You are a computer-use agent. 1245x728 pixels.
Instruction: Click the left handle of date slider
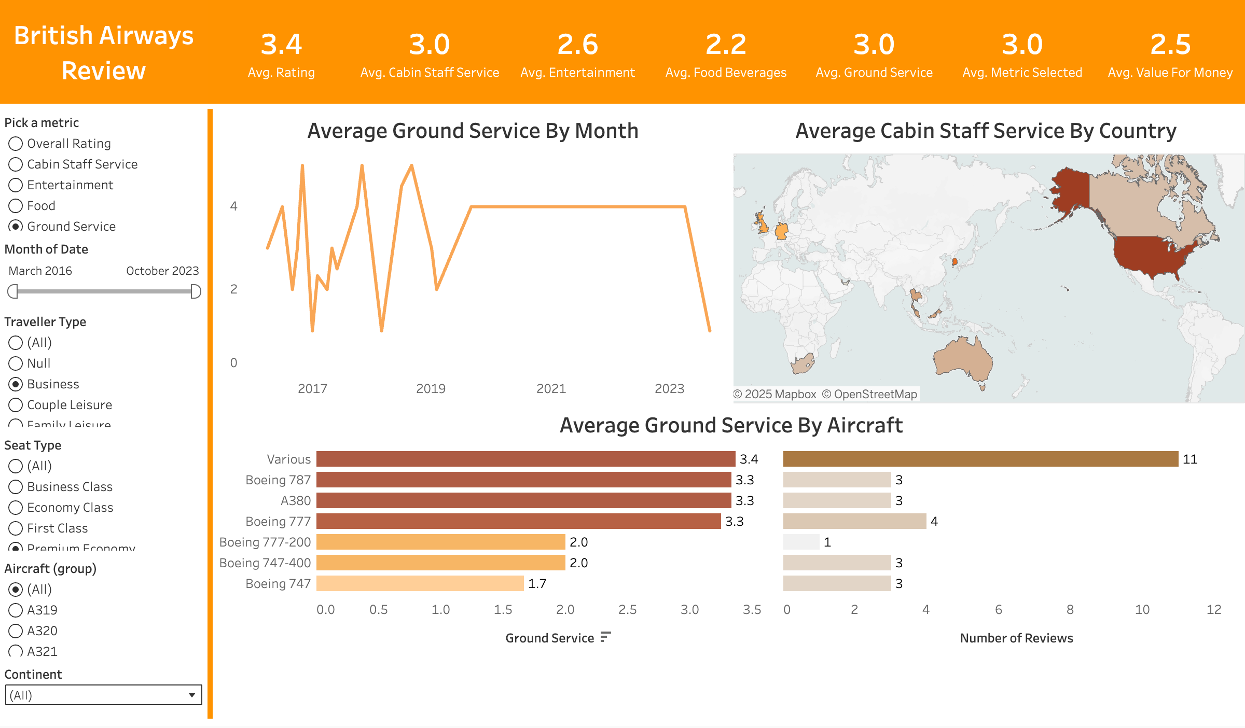coord(13,291)
